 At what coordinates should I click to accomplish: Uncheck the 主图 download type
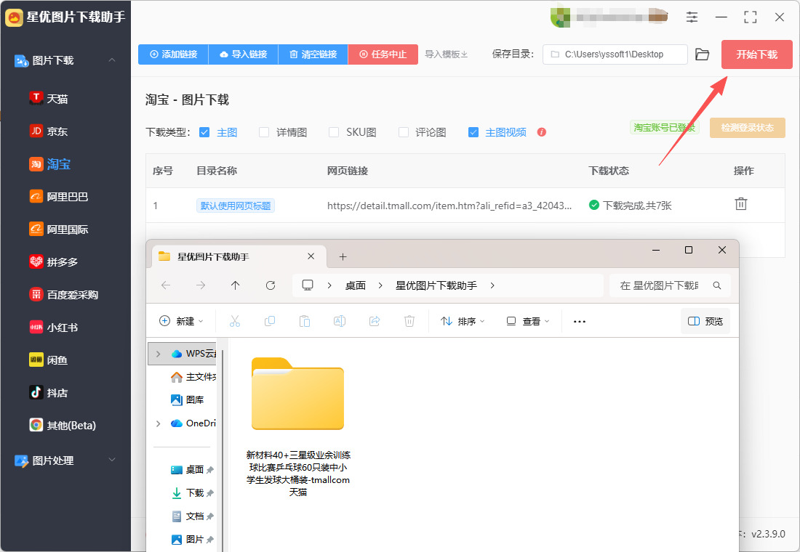[204, 132]
